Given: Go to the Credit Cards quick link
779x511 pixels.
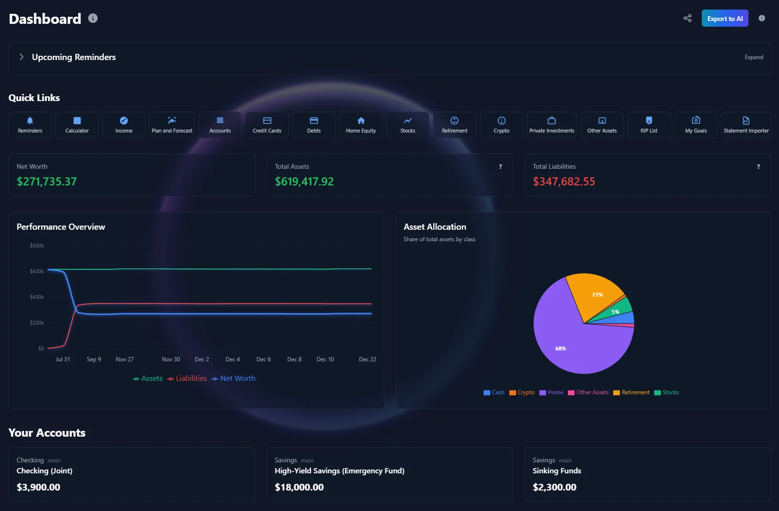Looking at the screenshot, I should (267, 125).
